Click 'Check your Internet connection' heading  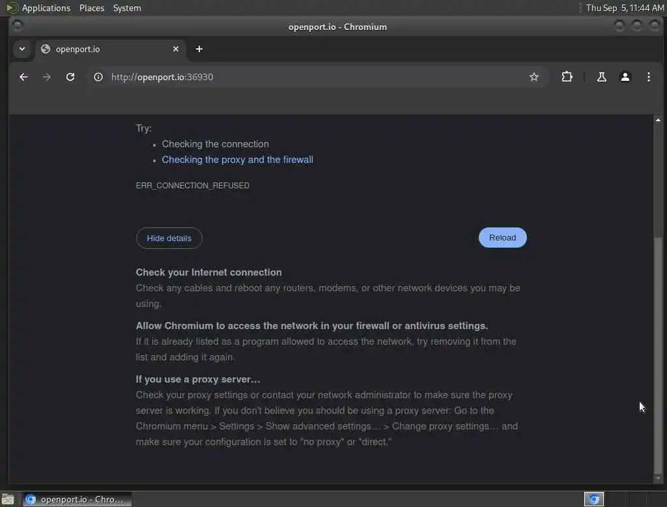[x=208, y=272]
